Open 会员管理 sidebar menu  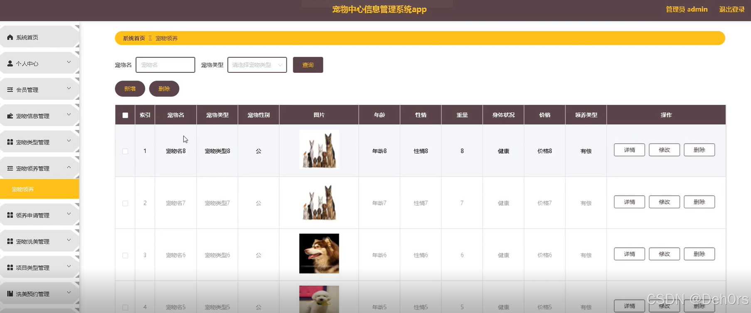point(39,89)
